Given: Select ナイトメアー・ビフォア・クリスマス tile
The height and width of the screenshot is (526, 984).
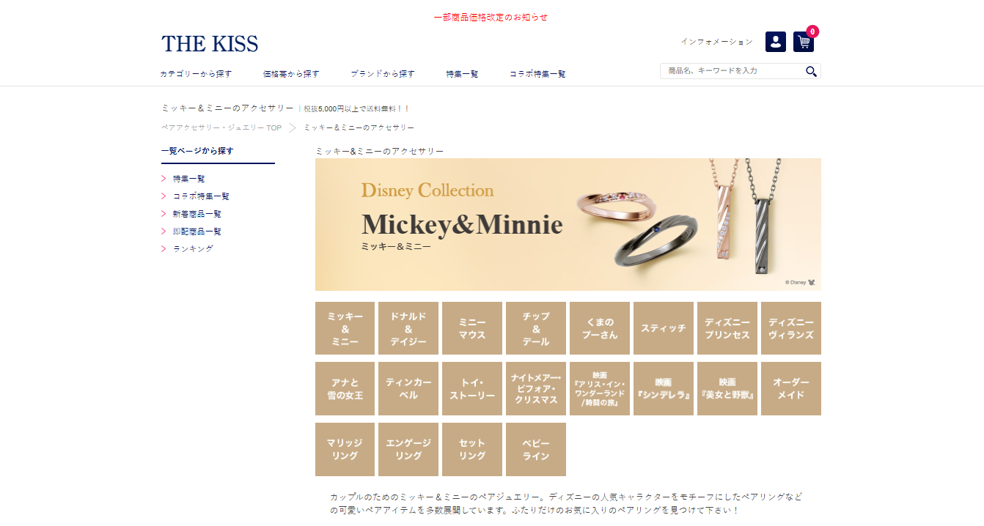Looking at the screenshot, I should (536, 388).
